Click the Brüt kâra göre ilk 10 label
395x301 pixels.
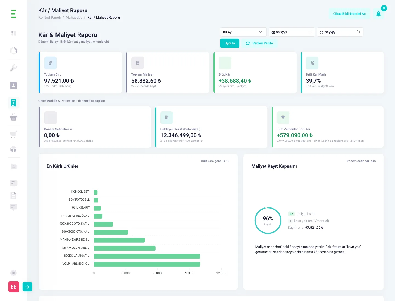215,161
